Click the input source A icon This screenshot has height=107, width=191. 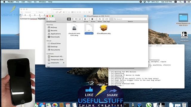(x=175, y=2)
